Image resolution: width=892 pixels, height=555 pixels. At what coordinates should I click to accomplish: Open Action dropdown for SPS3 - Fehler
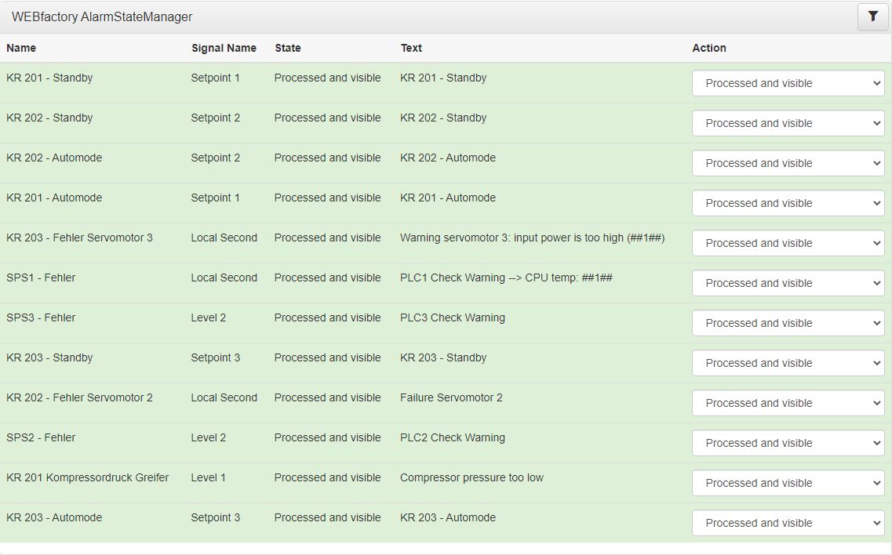click(x=788, y=323)
